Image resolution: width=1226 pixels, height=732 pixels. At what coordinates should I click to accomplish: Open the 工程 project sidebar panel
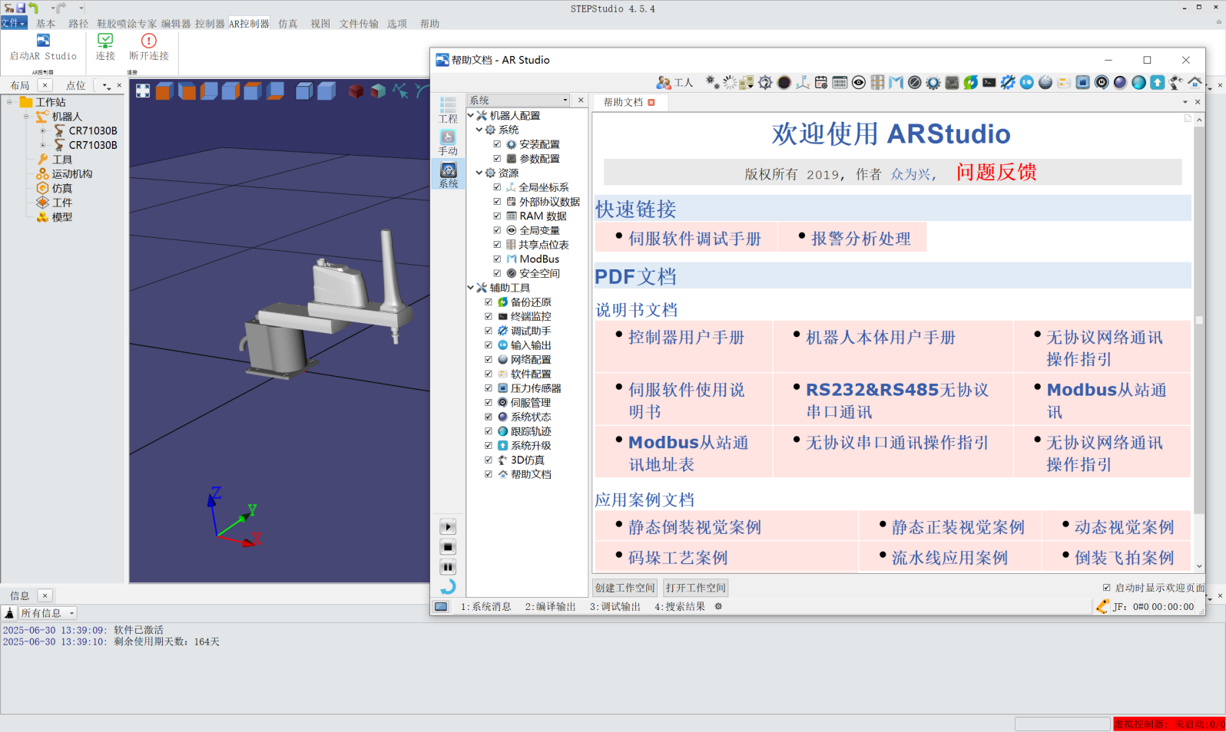point(448,109)
